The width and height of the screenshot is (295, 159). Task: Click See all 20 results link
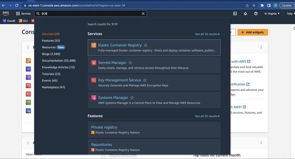207,34
